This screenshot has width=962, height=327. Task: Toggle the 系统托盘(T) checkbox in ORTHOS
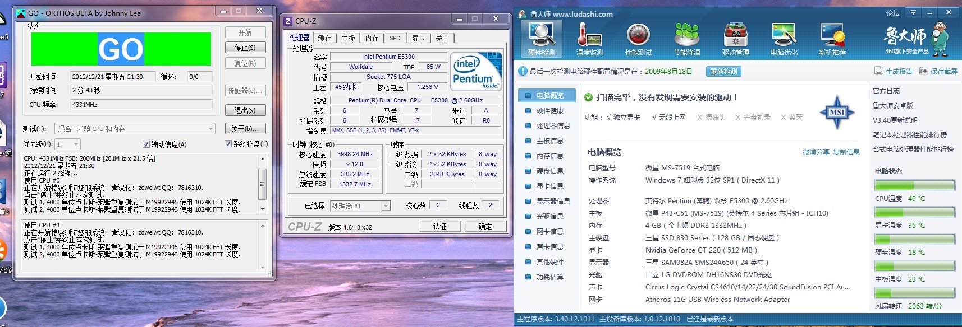tap(228, 144)
